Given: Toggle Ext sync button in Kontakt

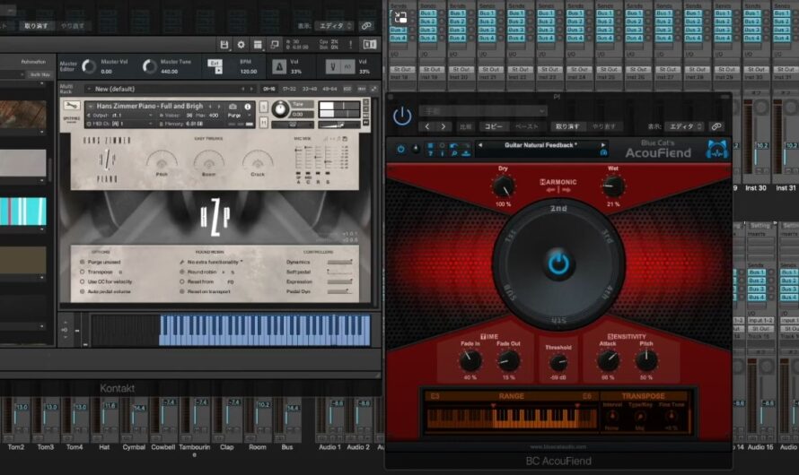Looking at the screenshot, I should (215, 63).
